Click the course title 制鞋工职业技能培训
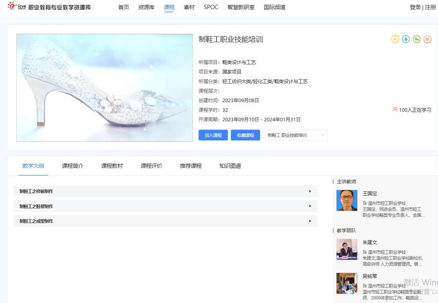Image resolution: width=438 pixels, height=303 pixels. [231, 39]
